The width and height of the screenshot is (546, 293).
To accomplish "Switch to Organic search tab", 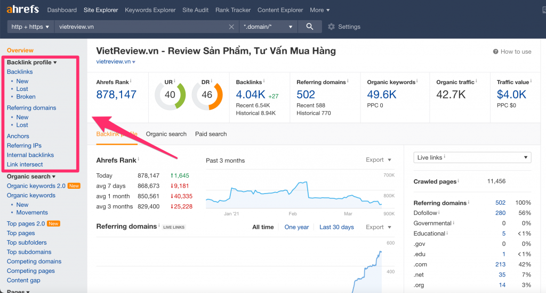I will 166,134.
